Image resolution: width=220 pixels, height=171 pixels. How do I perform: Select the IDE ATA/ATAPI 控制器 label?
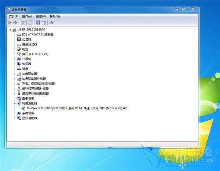tap(38, 34)
